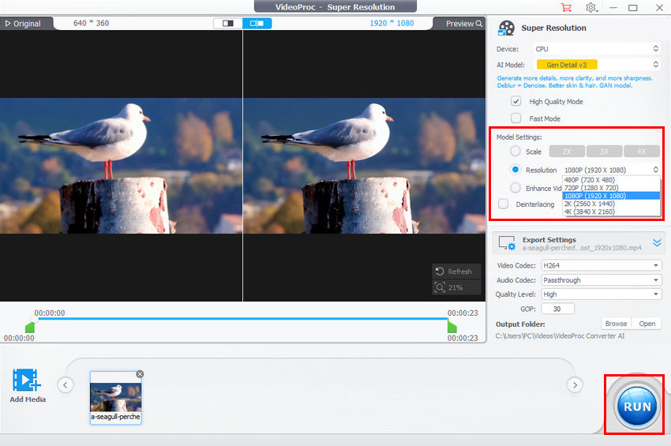This screenshot has height=446, width=671.
Task: Click the blue timeline progress bar
Action: 242,318
